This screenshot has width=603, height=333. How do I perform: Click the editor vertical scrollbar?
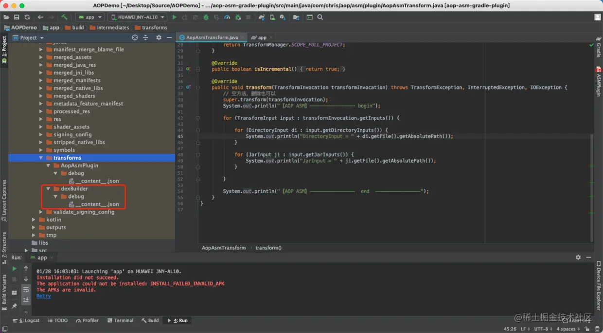tap(592, 188)
